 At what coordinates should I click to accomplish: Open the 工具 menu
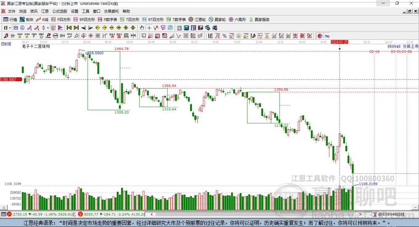[86, 11]
